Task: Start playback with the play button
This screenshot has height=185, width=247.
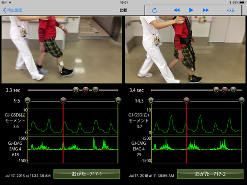Action: click(x=191, y=10)
